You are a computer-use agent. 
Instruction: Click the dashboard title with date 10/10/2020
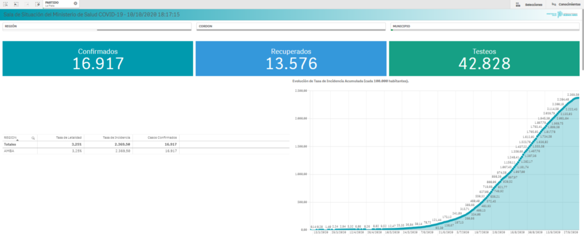coord(92,15)
